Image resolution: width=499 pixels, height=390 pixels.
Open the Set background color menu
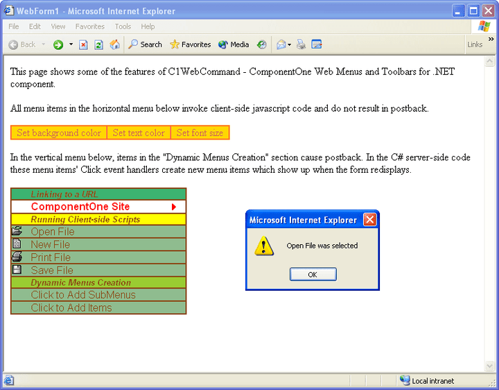click(x=59, y=133)
